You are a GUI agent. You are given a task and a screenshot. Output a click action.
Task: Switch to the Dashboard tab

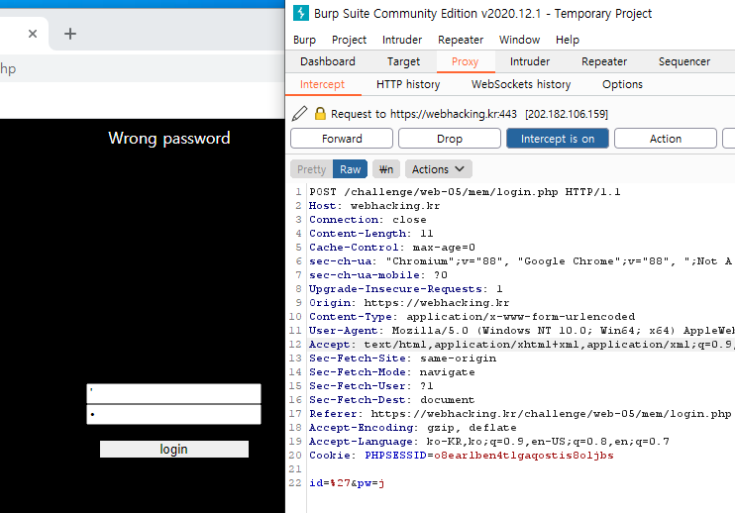(x=328, y=61)
